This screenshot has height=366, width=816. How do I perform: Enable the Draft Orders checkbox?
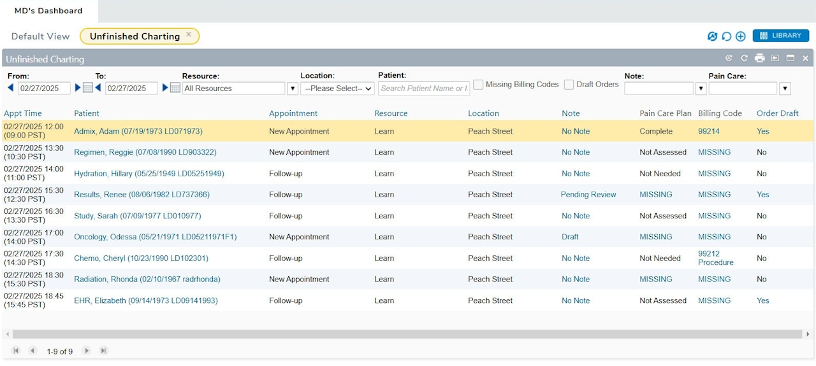(569, 84)
